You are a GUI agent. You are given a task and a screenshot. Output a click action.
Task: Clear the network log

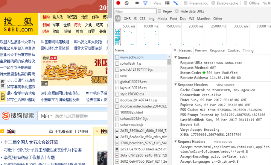tap(126, 3)
